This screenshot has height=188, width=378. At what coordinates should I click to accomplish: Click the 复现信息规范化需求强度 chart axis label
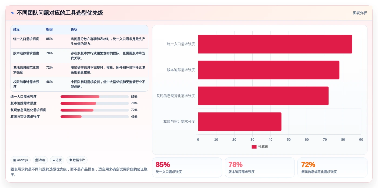[176, 96]
